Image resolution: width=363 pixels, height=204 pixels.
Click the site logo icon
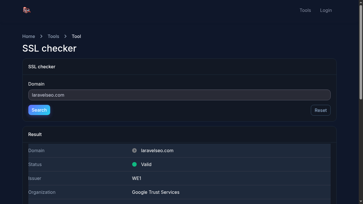27,10
